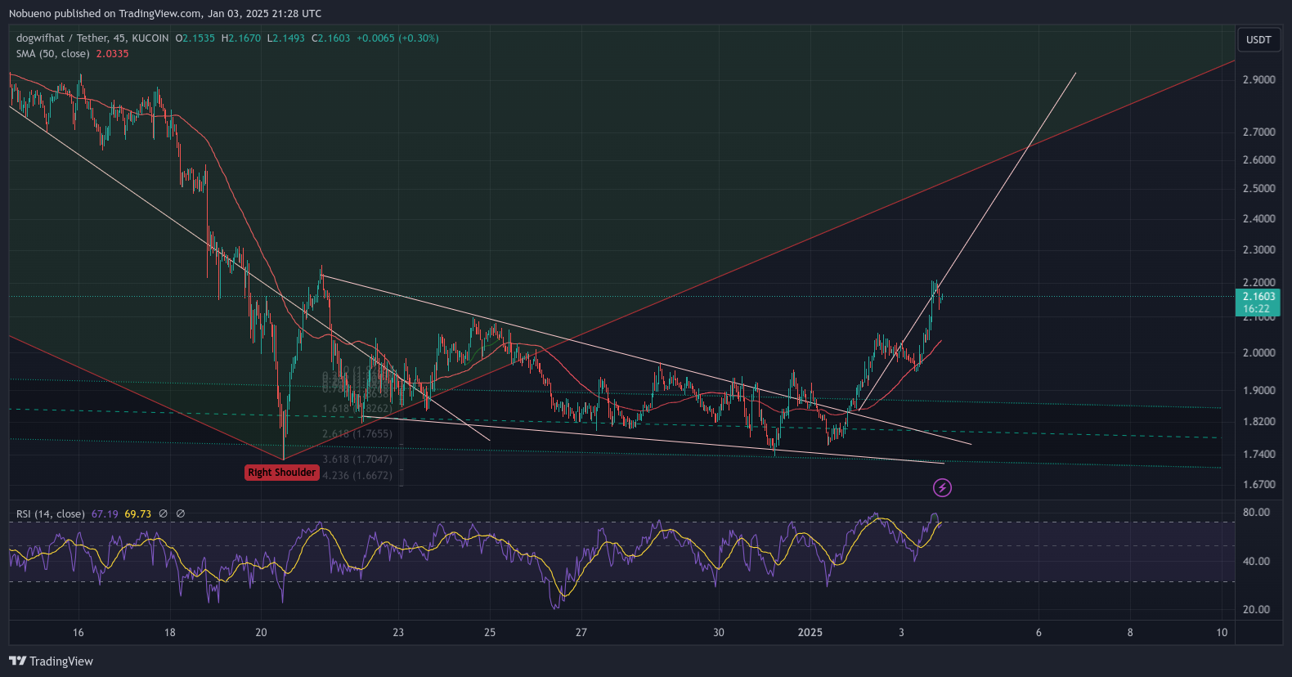Image resolution: width=1292 pixels, height=677 pixels.
Task: Click the 2.0000 price axis label
Action: pyautogui.click(x=1258, y=352)
